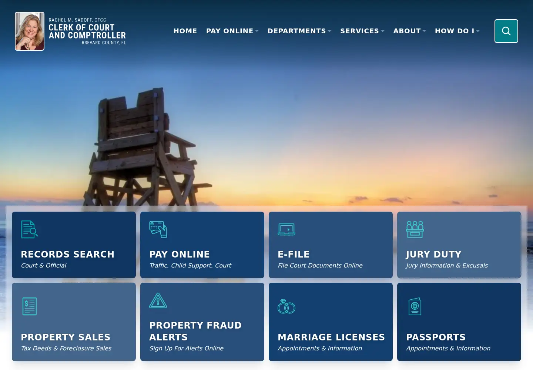This screenshot has height=370, width=533.
Task: Open the Passports heading
Action: [x=436, y=337]
